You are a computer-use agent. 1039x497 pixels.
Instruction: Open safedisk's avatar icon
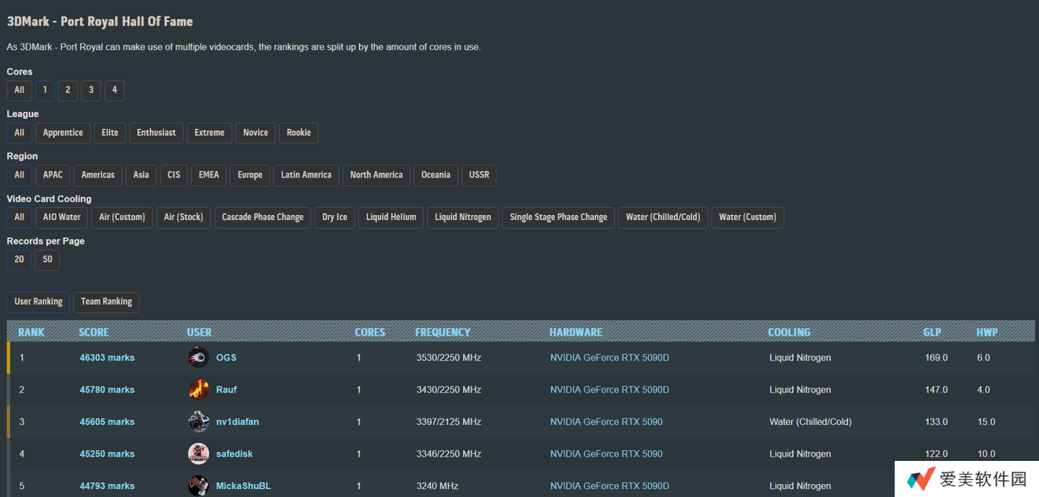198,454
